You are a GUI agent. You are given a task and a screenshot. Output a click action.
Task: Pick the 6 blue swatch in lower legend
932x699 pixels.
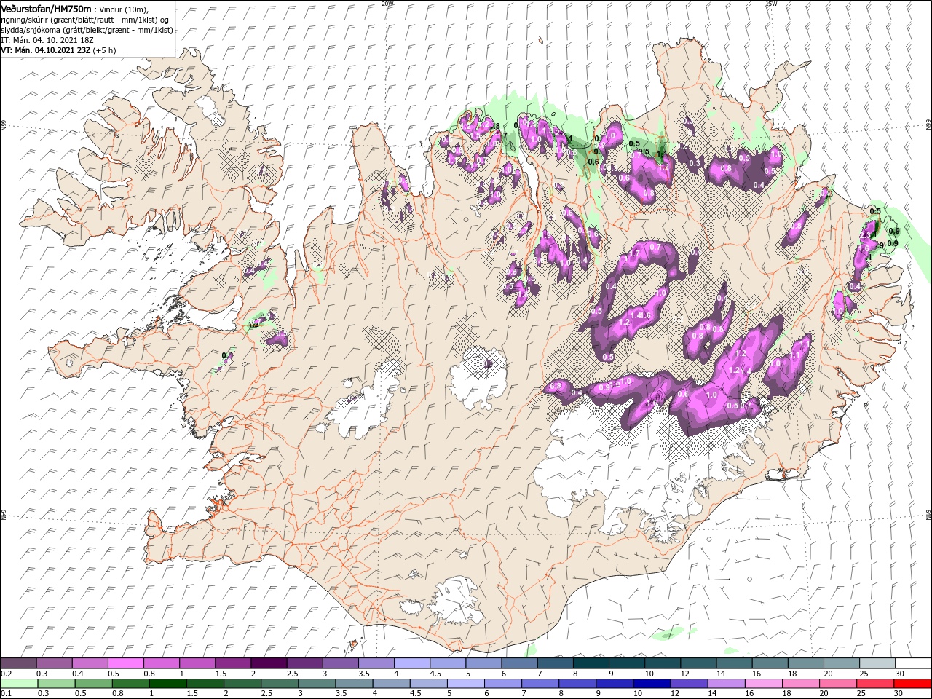[x=503, y=684]
